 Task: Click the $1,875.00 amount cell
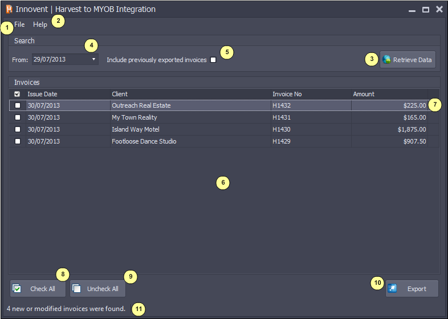389,129
